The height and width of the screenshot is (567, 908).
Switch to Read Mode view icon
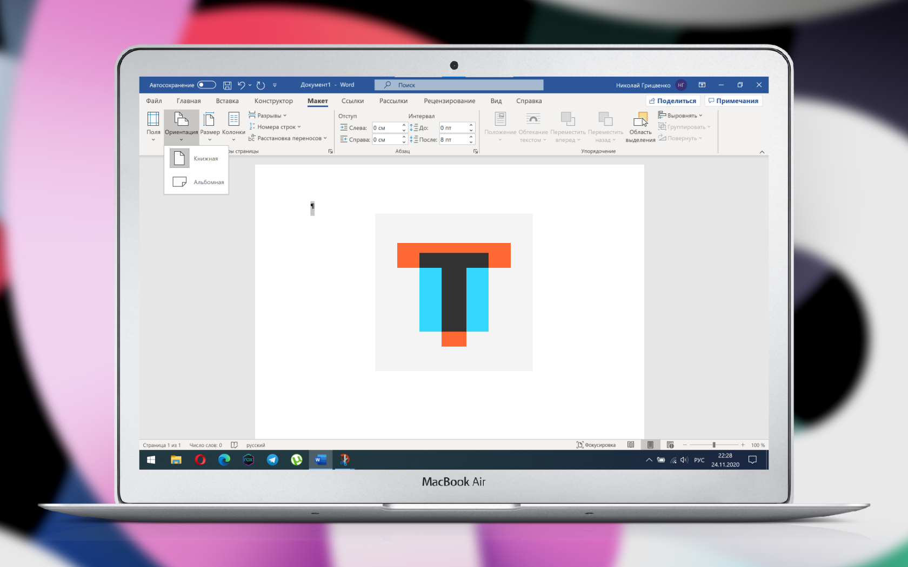pos(631,445)
